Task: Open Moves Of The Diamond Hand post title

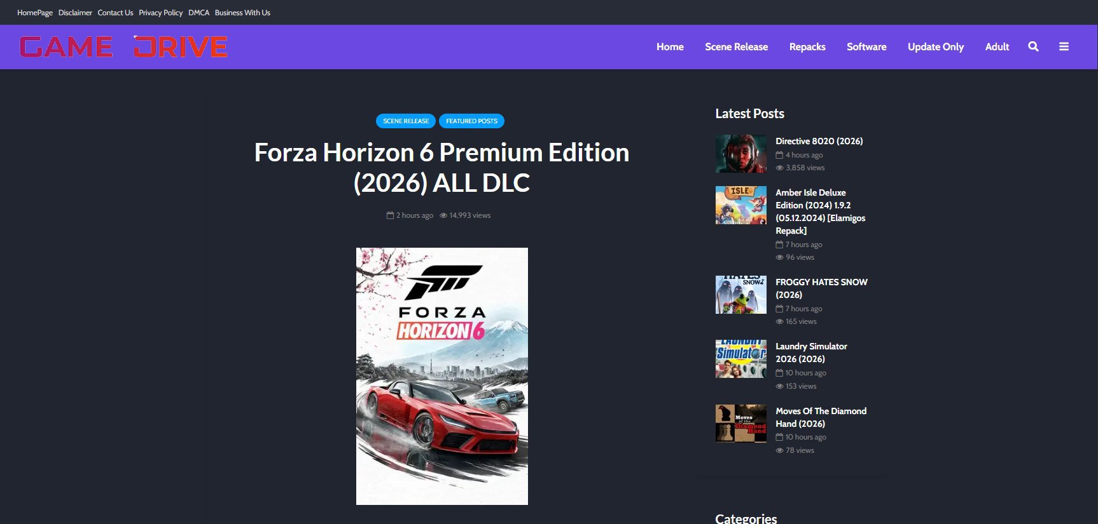Action: coord(821,417)
